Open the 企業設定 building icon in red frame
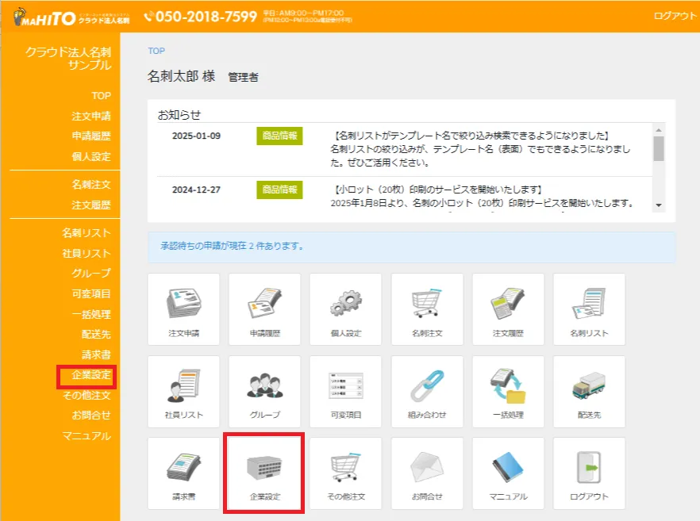 click(x=264, y=473)
